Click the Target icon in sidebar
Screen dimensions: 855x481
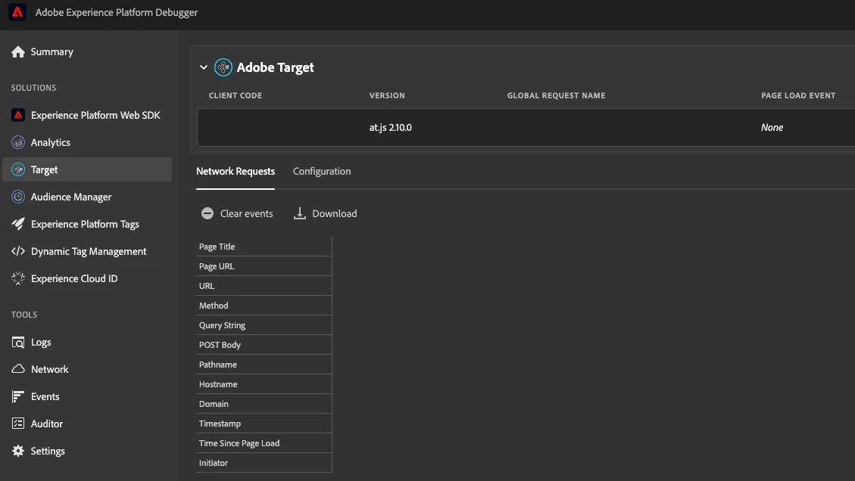point(18,169)
